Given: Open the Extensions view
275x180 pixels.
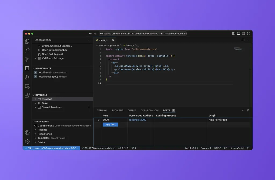Looking at the screenshot, I should point(27,96).
